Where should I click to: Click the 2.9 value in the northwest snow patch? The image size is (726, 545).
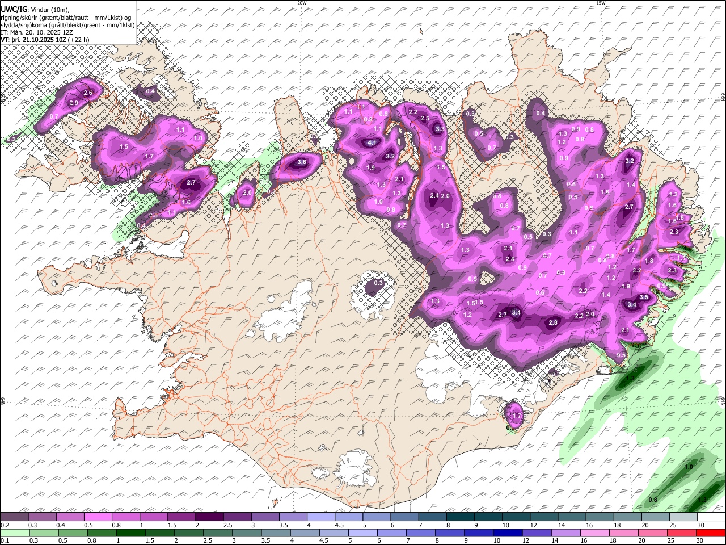pyautogui.click(x=74, y=103)
